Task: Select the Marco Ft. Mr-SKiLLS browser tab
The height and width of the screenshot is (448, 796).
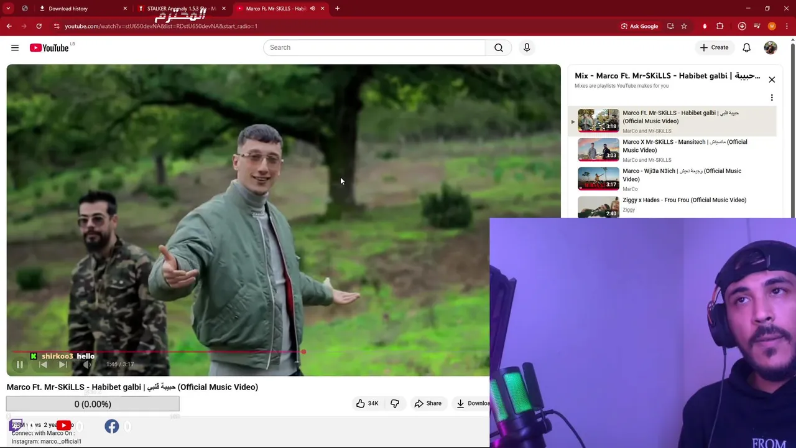Action: [x=275, y=9]
